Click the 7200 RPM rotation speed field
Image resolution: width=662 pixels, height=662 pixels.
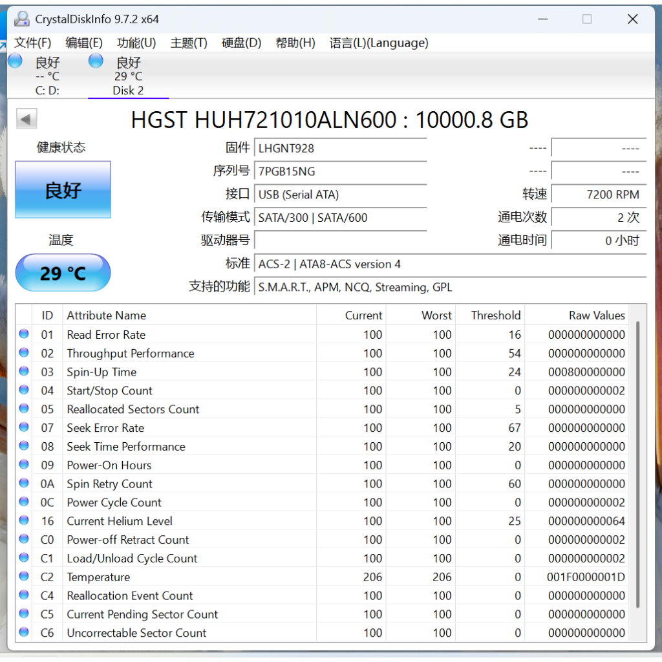pyautogui.click(x=599, y=195)
